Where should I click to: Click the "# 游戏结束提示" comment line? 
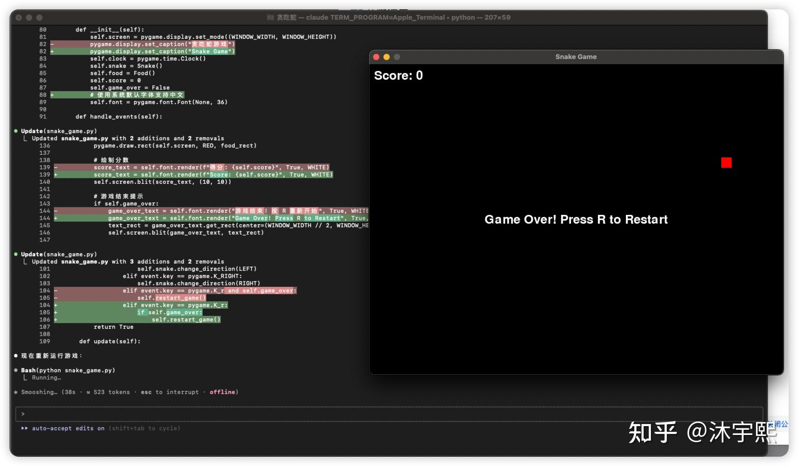tap(119, 196)
